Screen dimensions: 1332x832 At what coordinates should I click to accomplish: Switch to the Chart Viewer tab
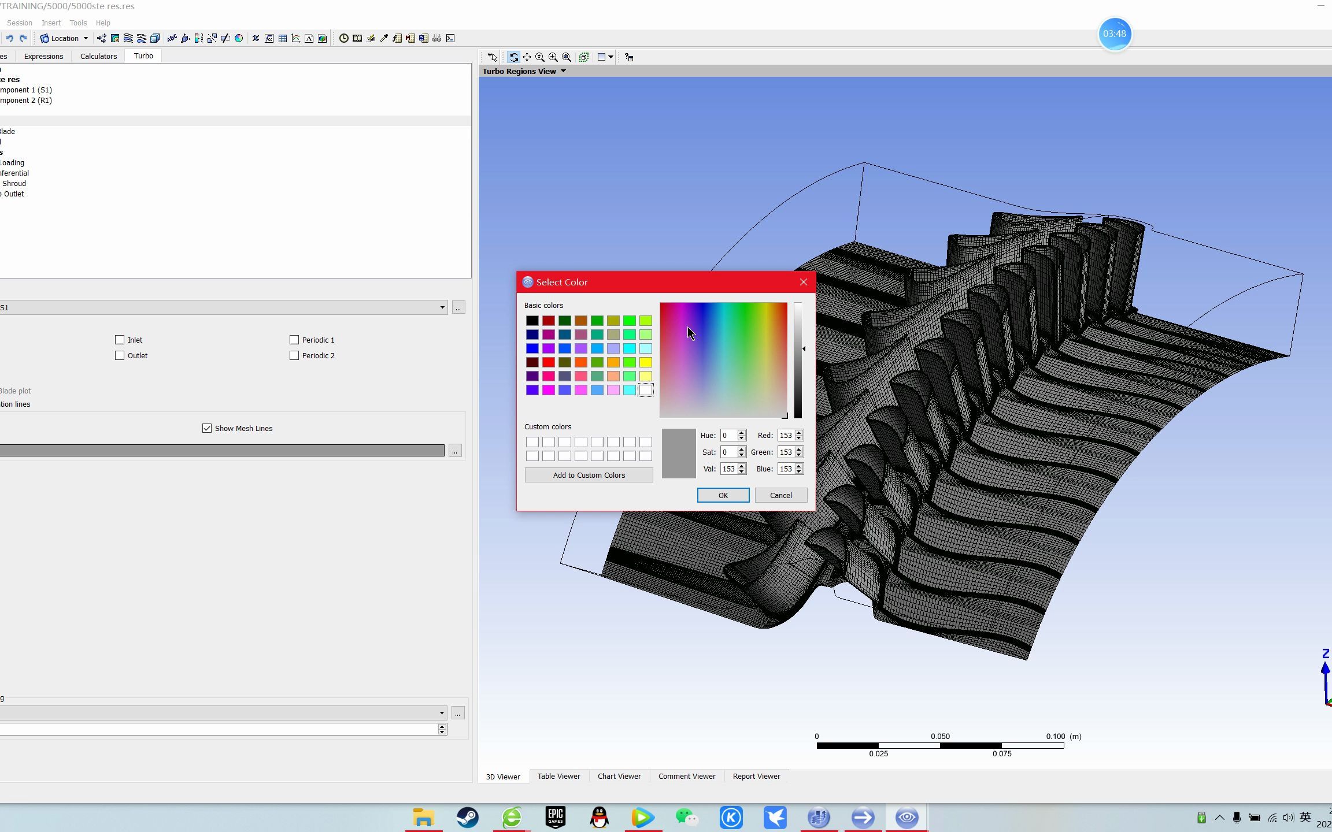619,777
